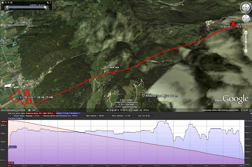Toggle the blue speed metric label
Viewport: 252px width, 167px height.
pyautogui.click(x=68, y=113)
